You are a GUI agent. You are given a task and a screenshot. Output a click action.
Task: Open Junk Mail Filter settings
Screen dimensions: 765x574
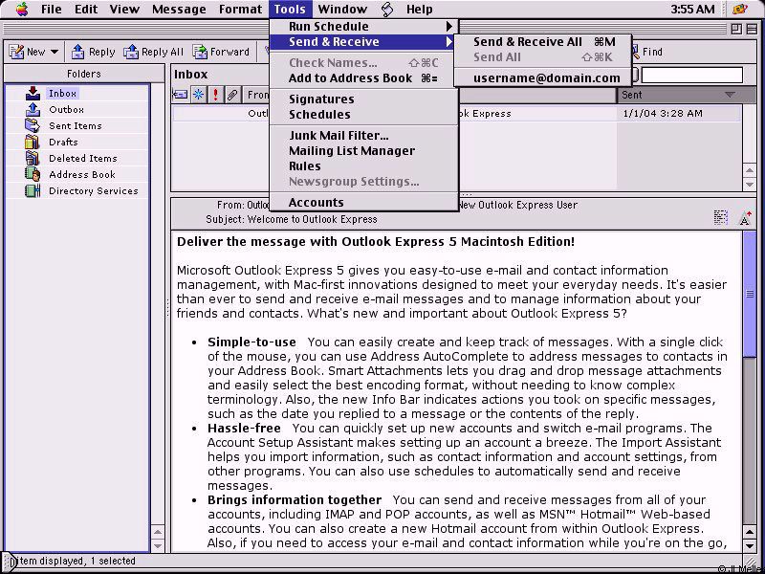click(363, 136)
